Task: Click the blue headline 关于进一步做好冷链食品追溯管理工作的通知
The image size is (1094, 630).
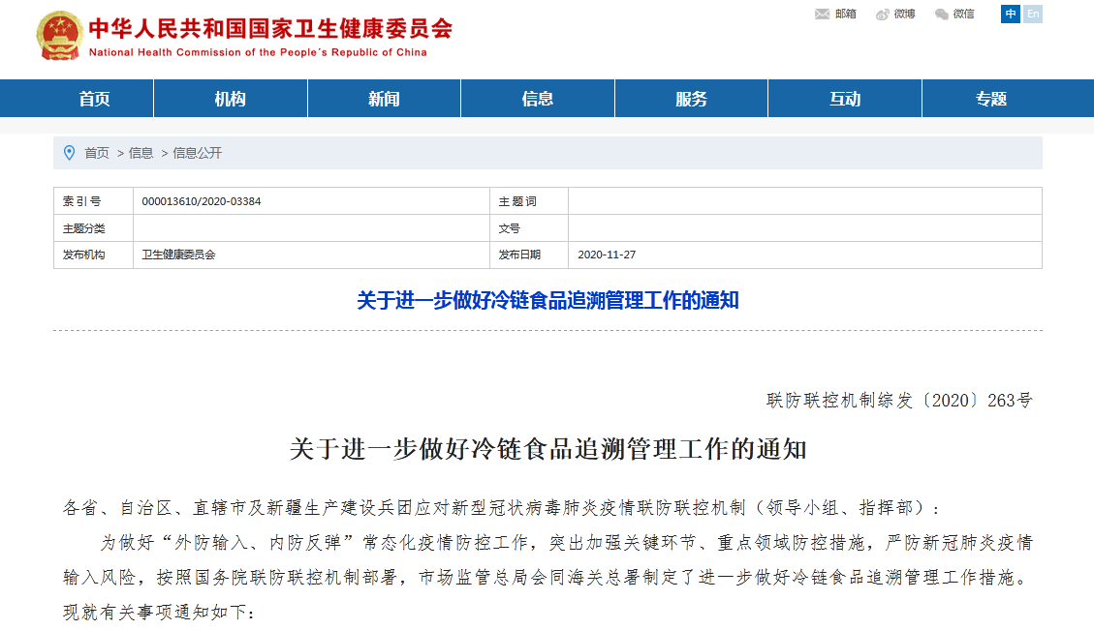Action: (x=547, y=300)
